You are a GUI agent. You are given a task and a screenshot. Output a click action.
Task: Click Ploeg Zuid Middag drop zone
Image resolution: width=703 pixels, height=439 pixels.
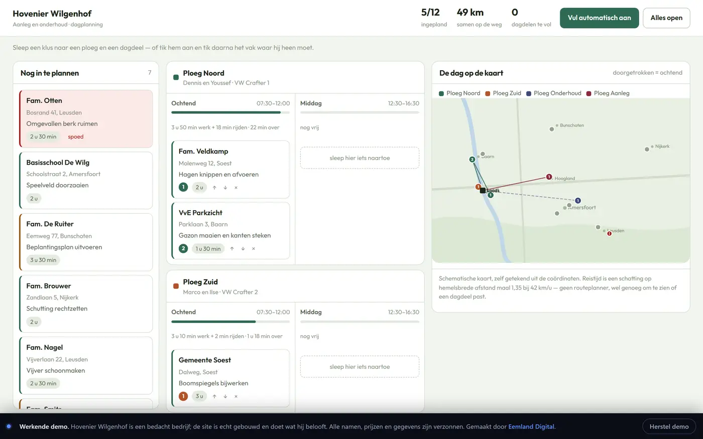tap(360, 367)
